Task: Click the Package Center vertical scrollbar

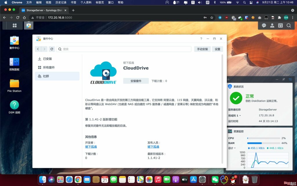Action: pyautogui.click(x=222, y=109)
